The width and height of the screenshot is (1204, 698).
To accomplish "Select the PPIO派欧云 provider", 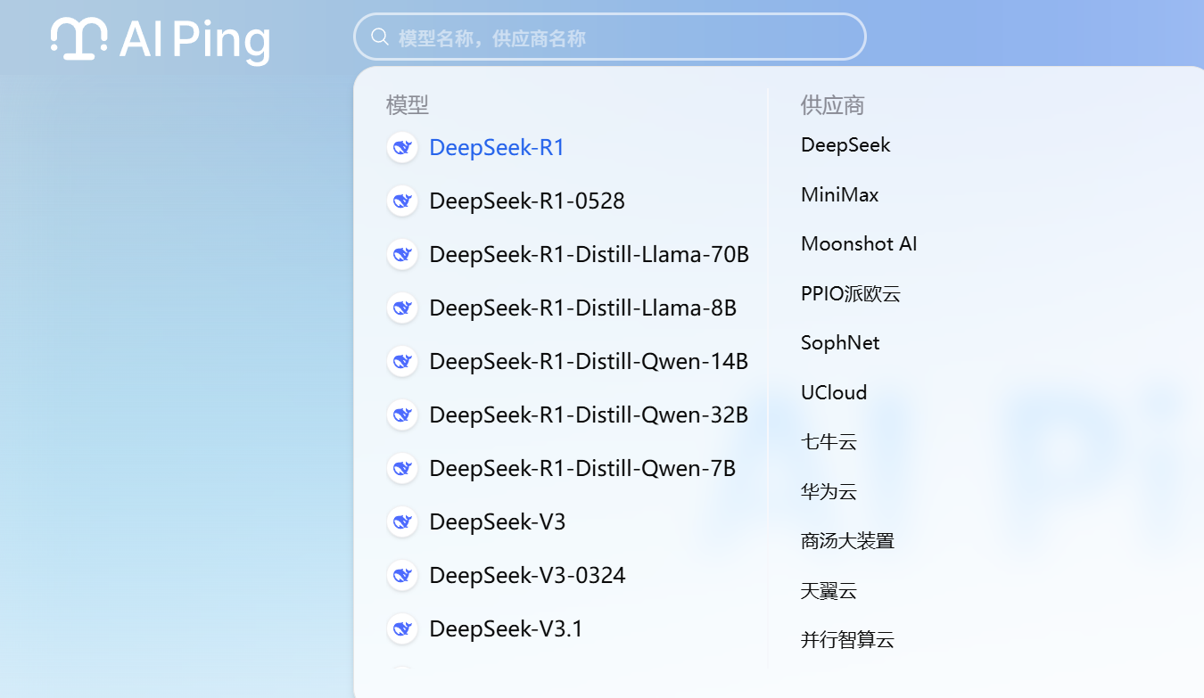I will 851,293.
